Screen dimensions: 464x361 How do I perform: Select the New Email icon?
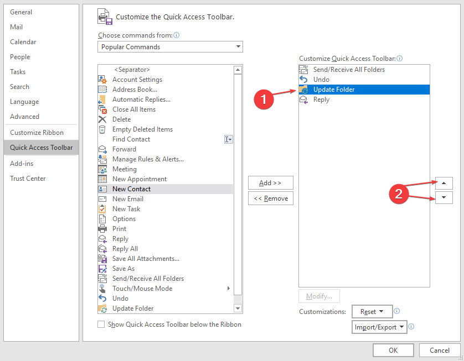pos(102,199)
